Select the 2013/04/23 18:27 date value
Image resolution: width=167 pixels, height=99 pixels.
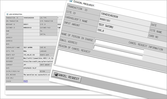(30, 68)
